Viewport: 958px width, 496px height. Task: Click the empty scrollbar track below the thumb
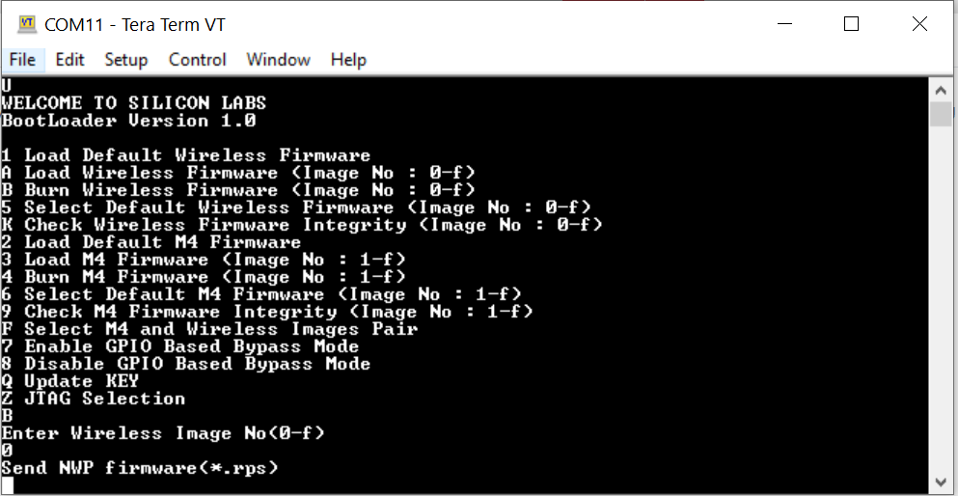(941, 299)
